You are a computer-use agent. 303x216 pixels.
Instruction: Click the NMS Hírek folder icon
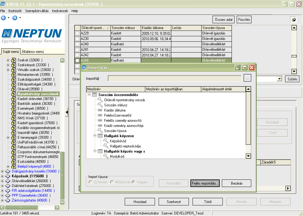tap(14, 118)
